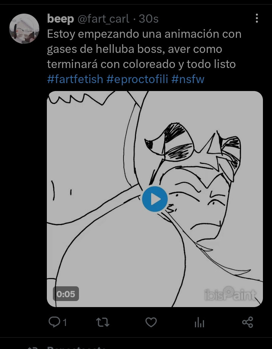
Task: Click the 0:05 video duration badge
Action: tap(66, 294)
